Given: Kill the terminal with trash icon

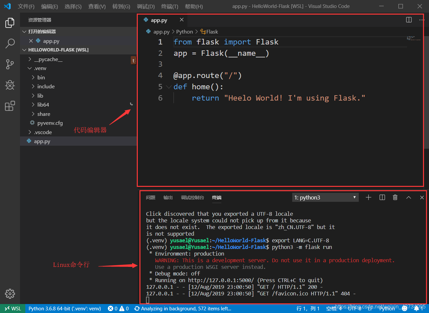Looking at the screenshot, I should pyautogui.click(x=395, y=197).
